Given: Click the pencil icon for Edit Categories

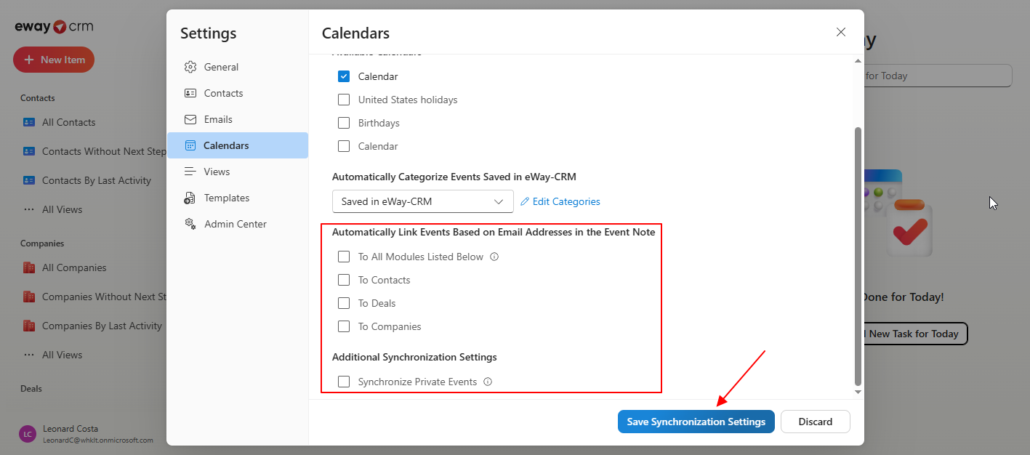Looking at the screenshot, I should coord(525,201).
